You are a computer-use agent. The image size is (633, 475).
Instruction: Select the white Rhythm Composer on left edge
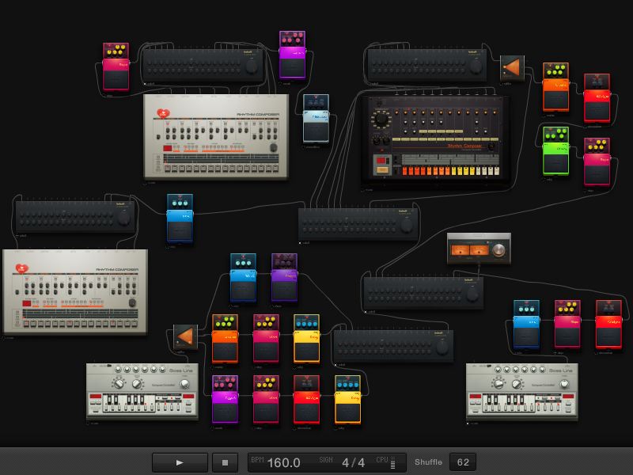[75, 291]
